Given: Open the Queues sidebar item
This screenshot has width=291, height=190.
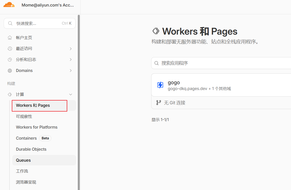Looking at the screenshot, I should 23,160.
